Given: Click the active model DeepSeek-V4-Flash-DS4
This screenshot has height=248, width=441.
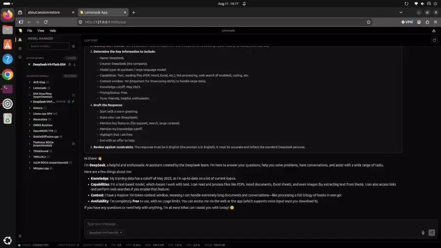Looking at the screenshot, I should (49, 64).
